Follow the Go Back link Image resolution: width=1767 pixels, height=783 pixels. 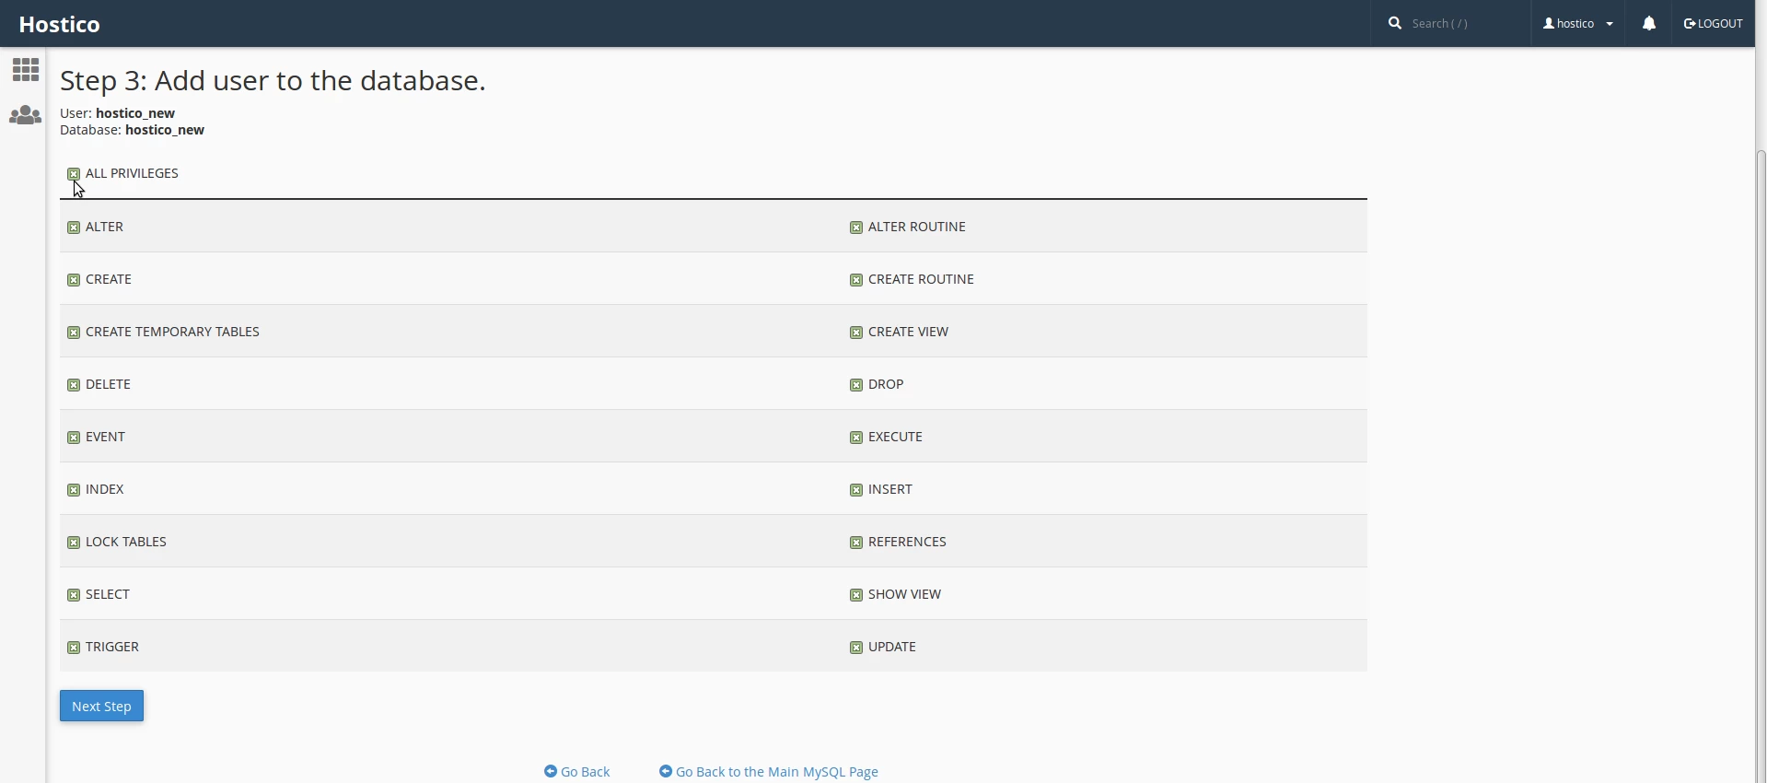[577, 772]
